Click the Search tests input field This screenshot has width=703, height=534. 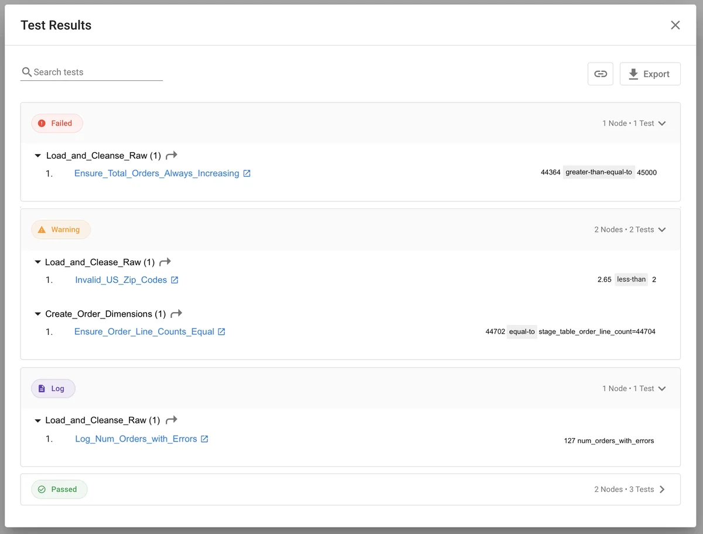click(x=97, y=72)
